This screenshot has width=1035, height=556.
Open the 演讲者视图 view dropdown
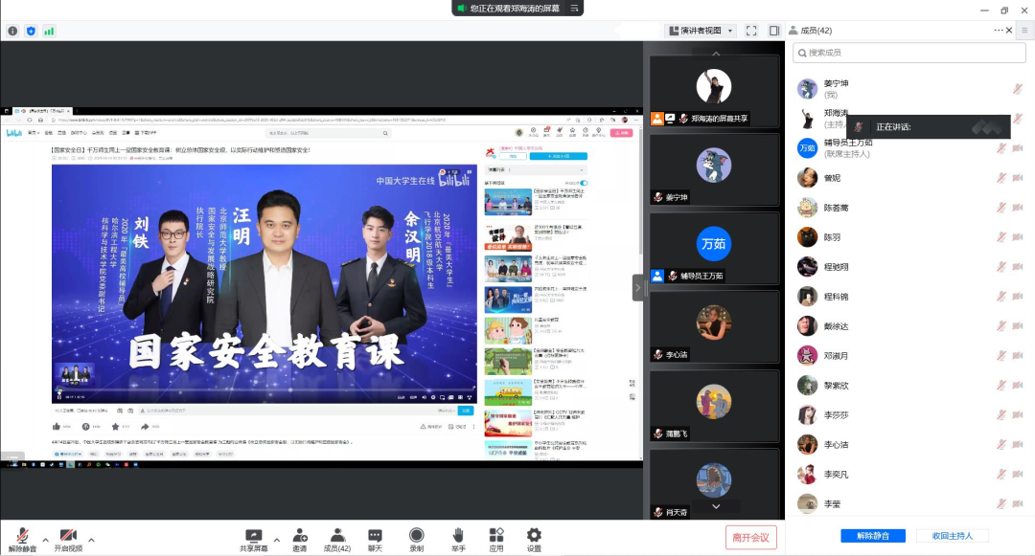coord(701,31)
